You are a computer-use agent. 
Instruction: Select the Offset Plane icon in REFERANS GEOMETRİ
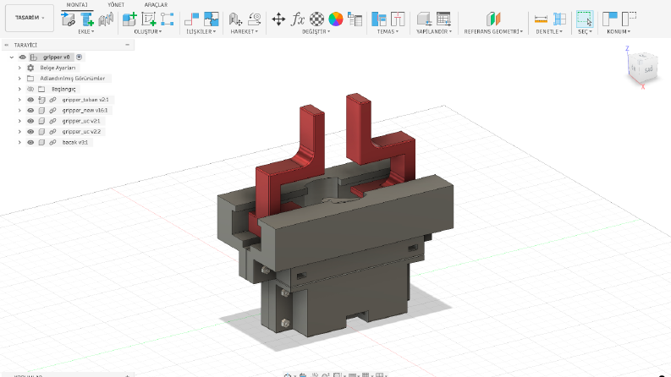pyautogui.click(x=493, y=19)
